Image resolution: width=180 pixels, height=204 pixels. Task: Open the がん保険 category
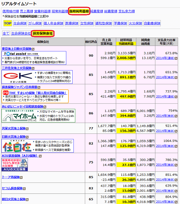[35, 23]
